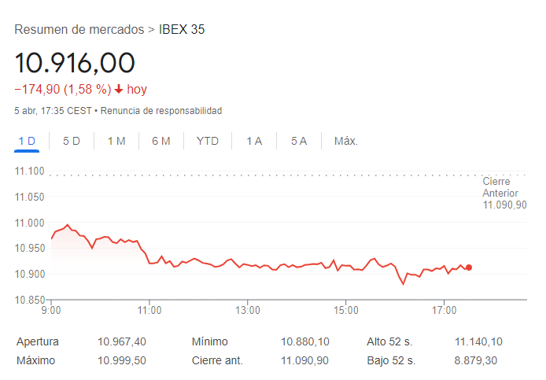Select the YTD range tab

pos(208,141)
